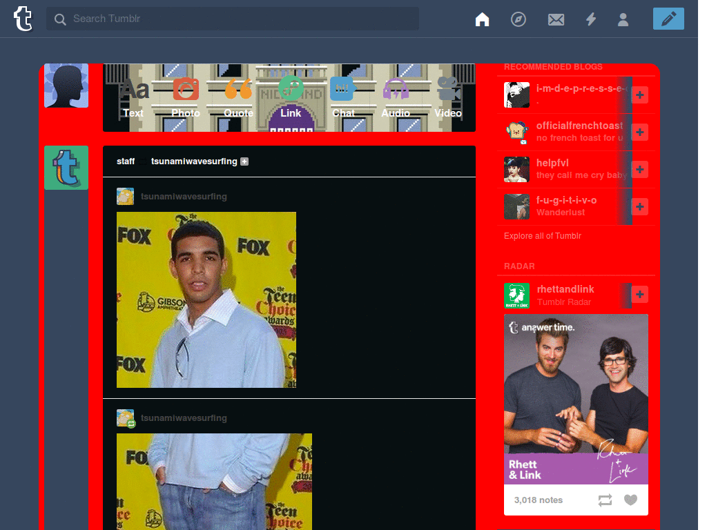Click your silhouette avatar thumbnail
The image size is (707, 530).
point(66,86)
